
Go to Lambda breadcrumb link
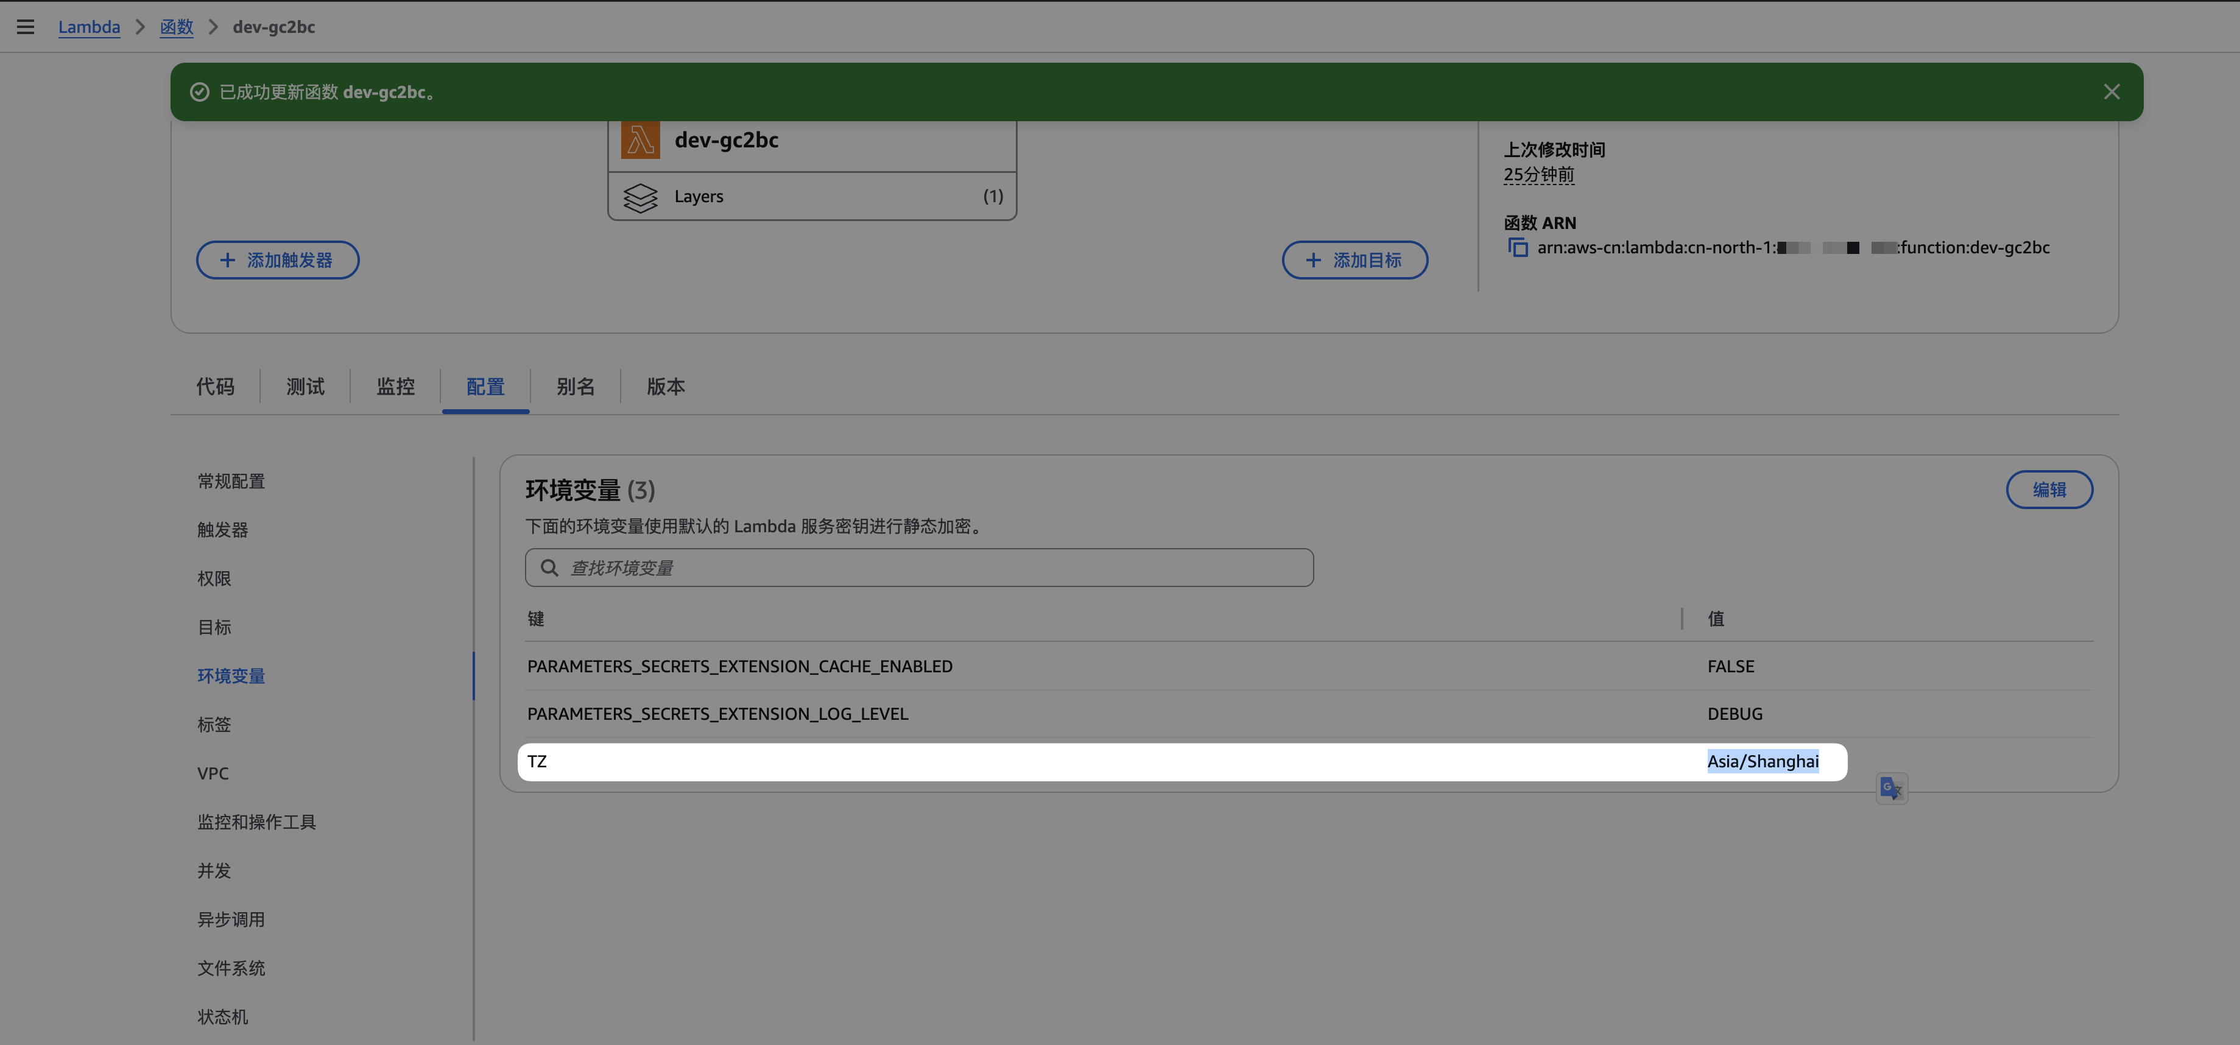(89, 27)
